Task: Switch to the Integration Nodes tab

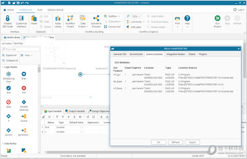Action: [175, 54]
